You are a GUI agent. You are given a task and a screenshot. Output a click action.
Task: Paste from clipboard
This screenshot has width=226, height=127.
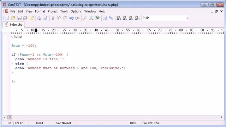pyautogui.click(x=65, y=18)
